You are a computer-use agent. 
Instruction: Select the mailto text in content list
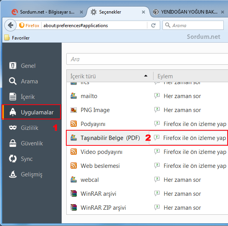(89, 96)
